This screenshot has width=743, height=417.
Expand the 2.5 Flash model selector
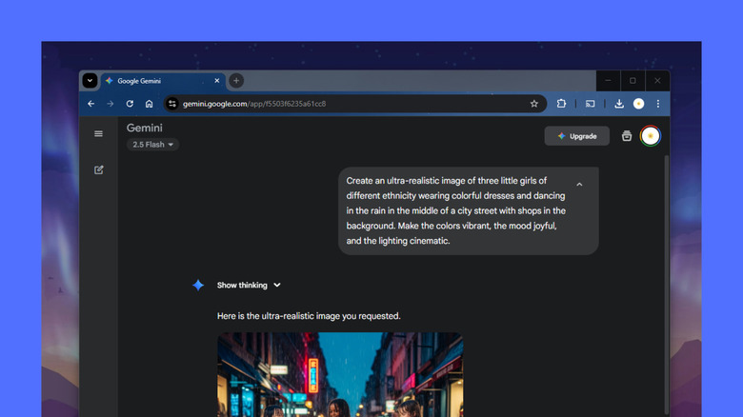tap(152, 145)
